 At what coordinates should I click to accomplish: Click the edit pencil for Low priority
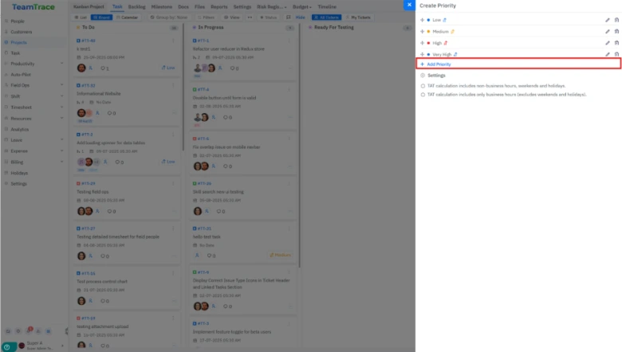pyautogui.click(x=608, y=19)
